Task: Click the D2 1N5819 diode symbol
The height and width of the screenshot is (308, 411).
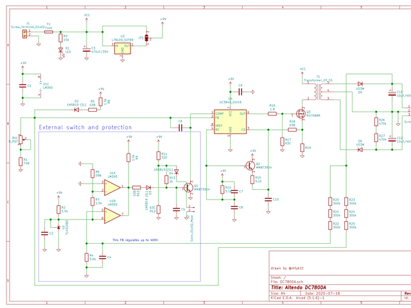Action: 76,109
